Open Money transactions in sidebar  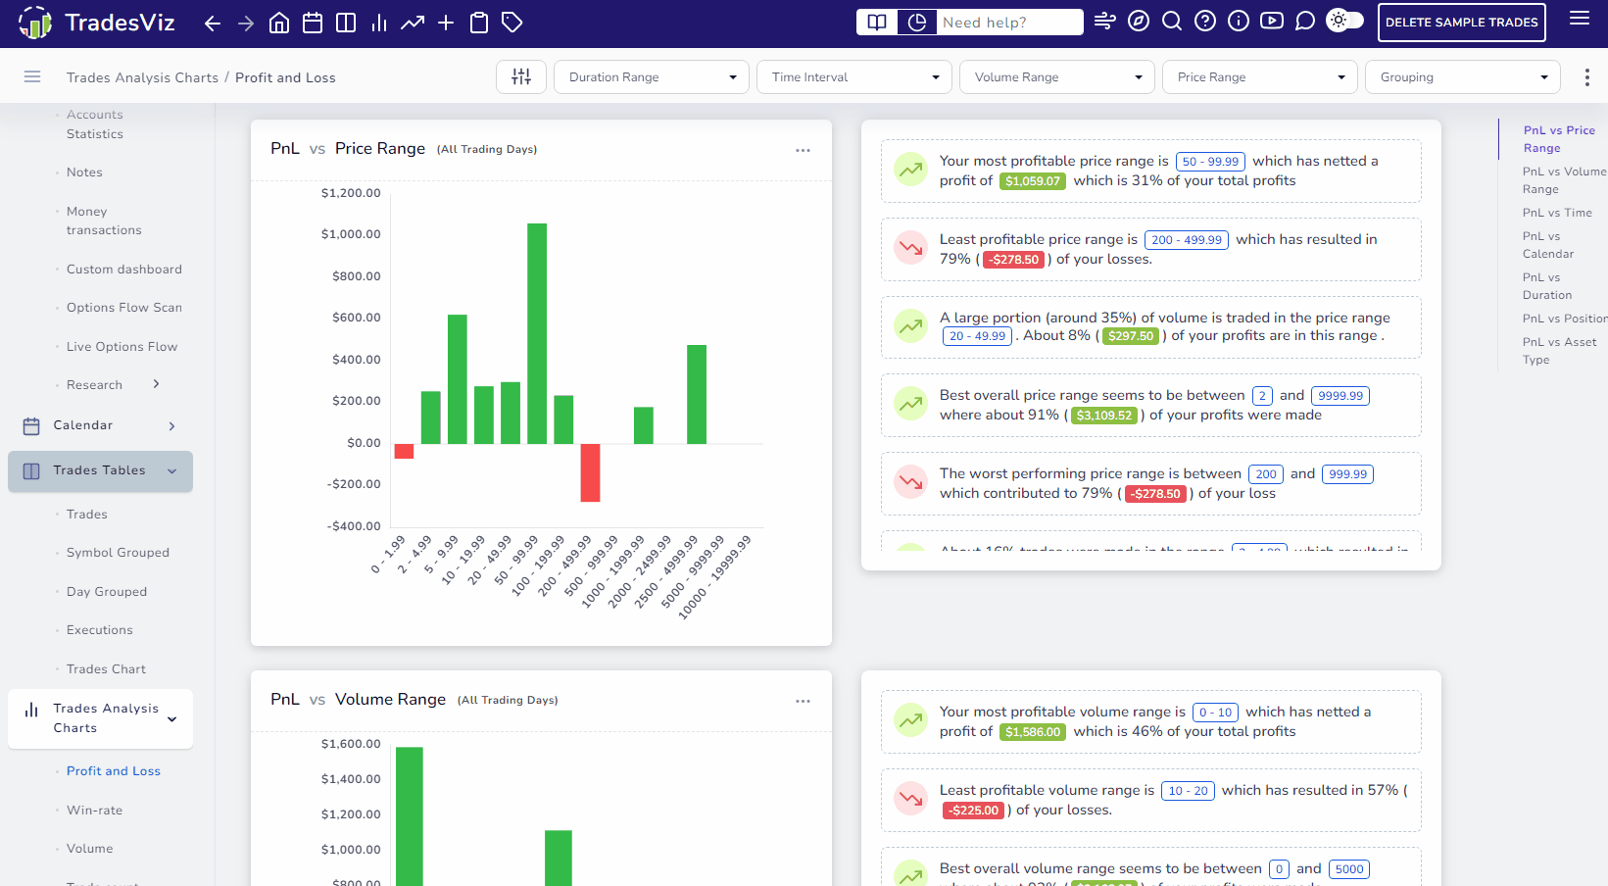tap(104, 221)
